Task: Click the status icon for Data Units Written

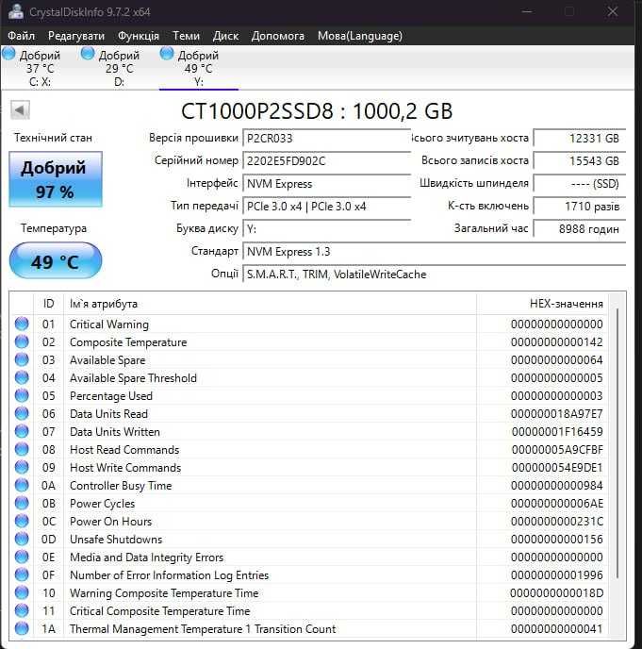Action: (22, 432)
